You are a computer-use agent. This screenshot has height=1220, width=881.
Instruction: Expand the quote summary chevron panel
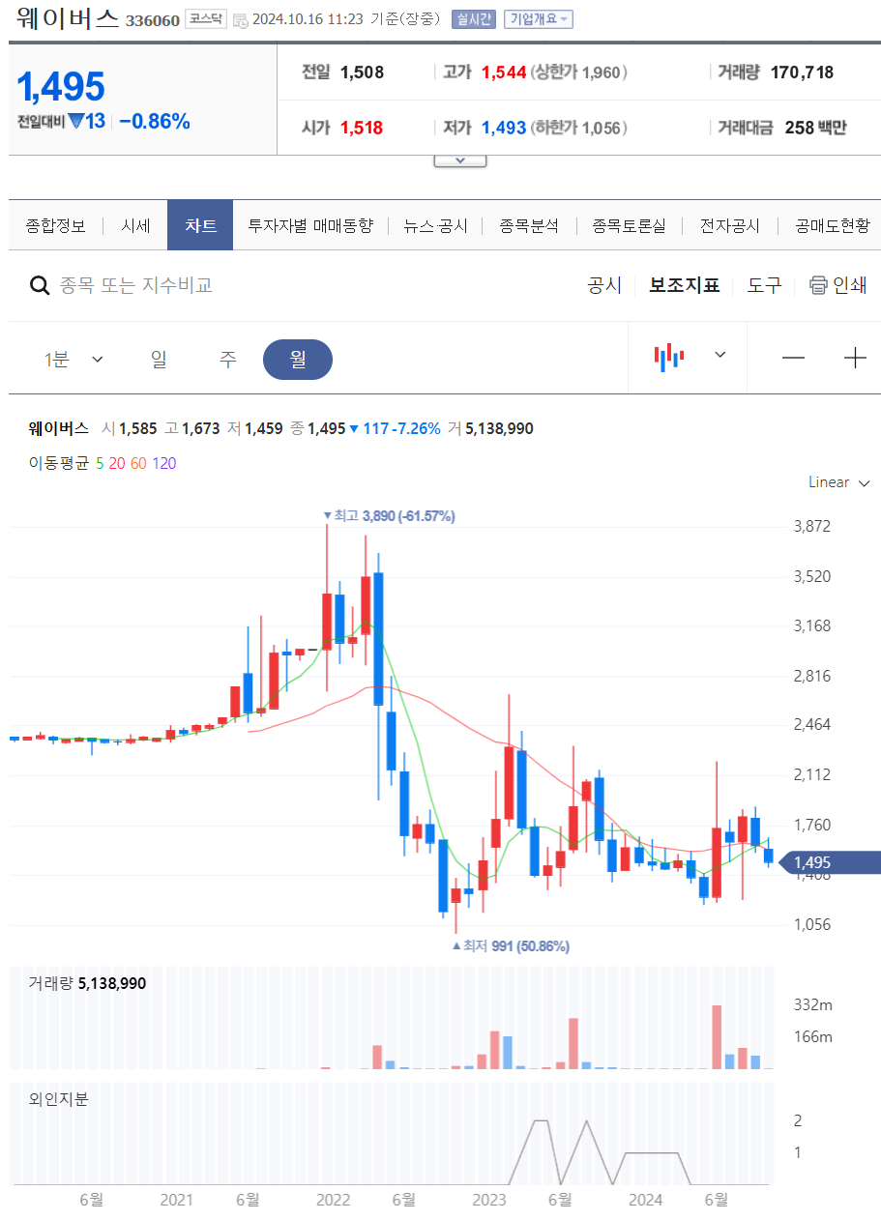[460, 160]
